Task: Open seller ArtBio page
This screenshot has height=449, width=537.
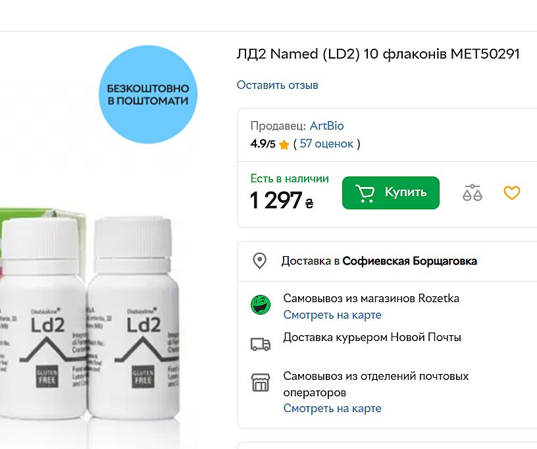Action: click(326, 126)
